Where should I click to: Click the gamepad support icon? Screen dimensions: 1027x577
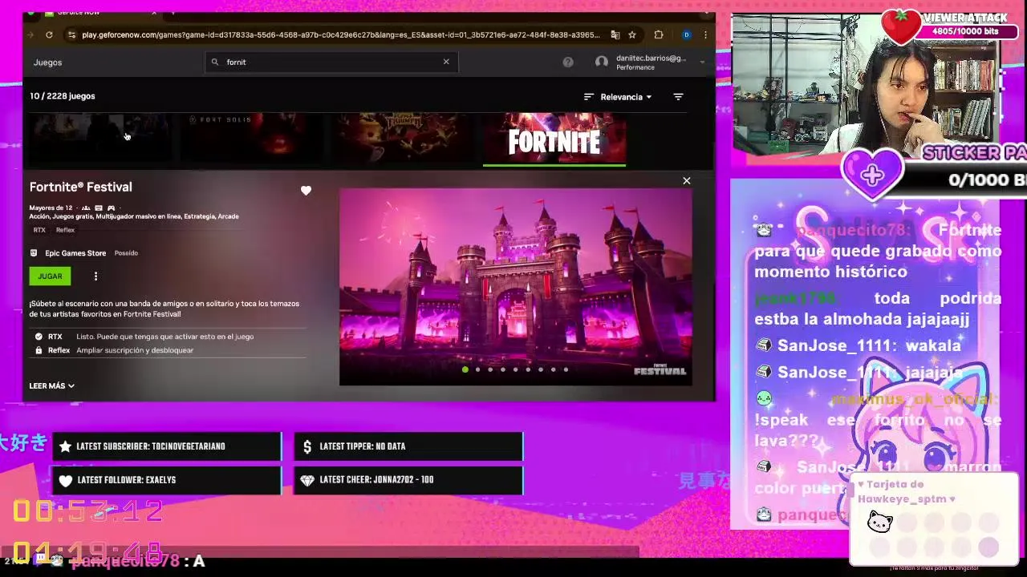pyautogui.click(x=111, y=208)
